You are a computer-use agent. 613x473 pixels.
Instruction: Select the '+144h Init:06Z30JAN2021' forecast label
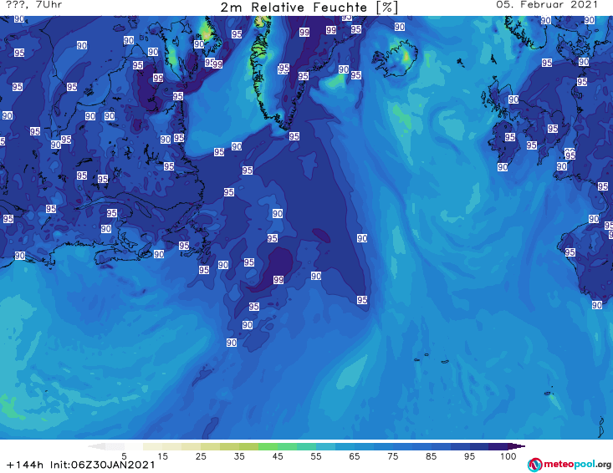[81, 465]
